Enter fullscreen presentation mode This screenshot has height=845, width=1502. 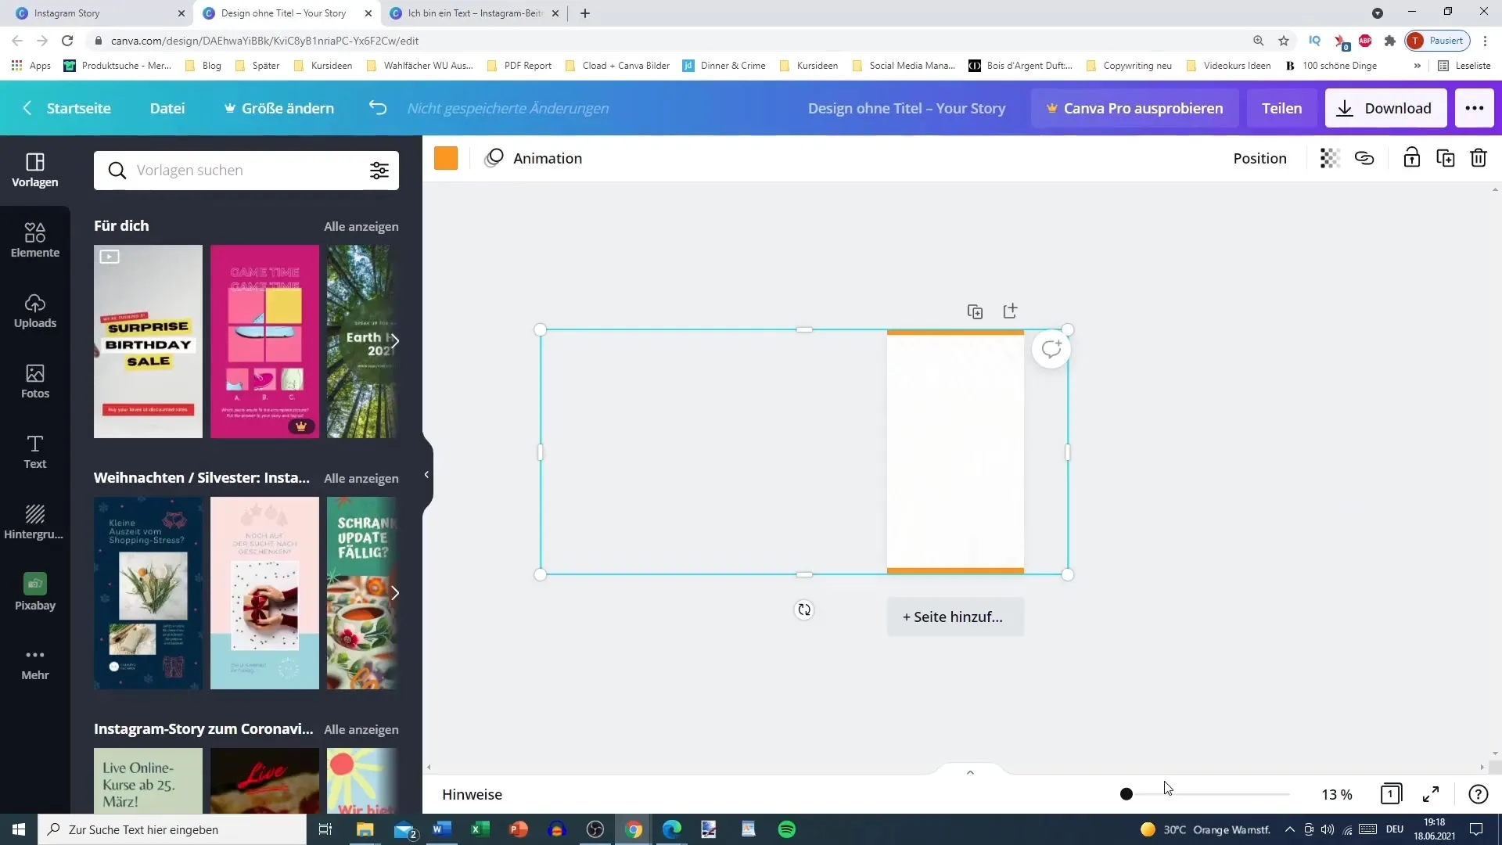(1431, 794)
